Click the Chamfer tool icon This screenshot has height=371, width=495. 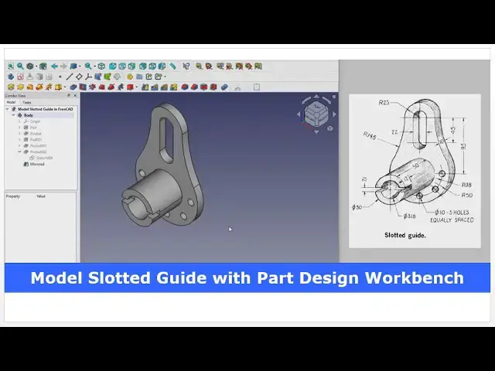coord(194,87)
